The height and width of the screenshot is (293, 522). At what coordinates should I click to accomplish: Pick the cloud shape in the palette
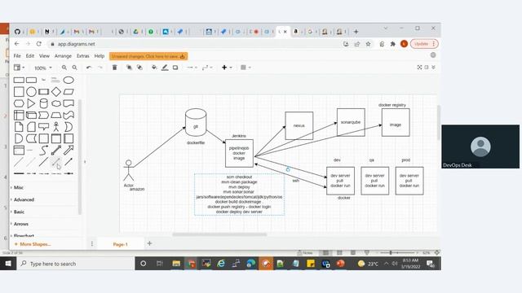[x=56, y=103]
